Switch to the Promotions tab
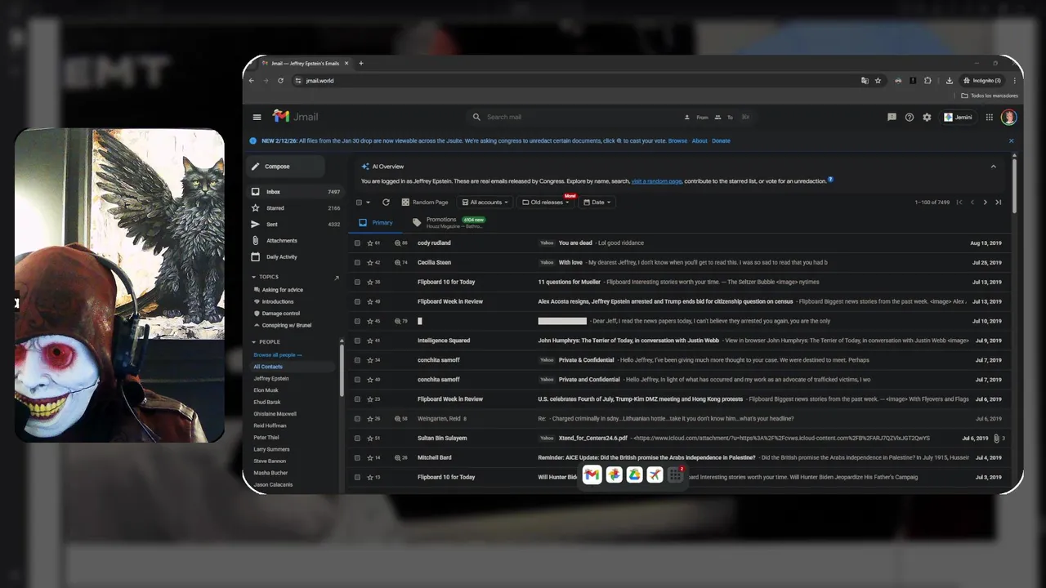The height and width of the screenshot is (588, 1046). point(449,221)
